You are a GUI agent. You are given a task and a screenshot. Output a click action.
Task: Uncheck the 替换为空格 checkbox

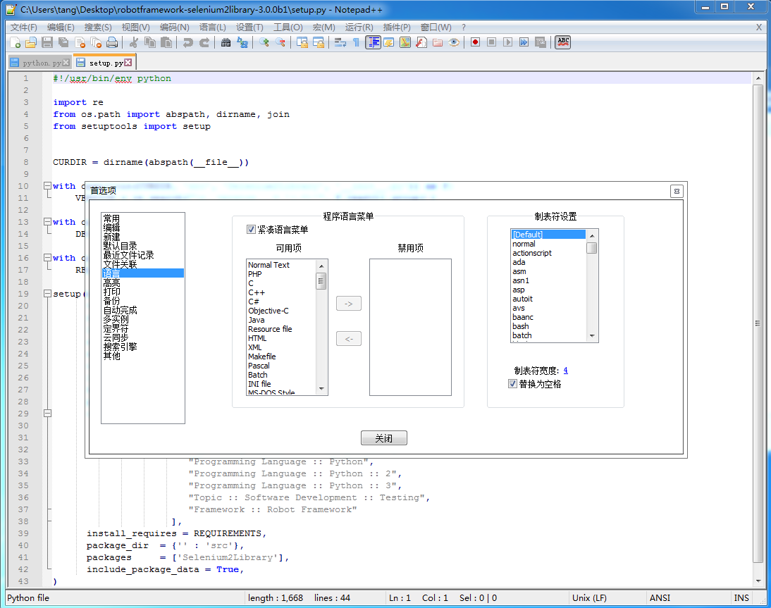point(513,384)
